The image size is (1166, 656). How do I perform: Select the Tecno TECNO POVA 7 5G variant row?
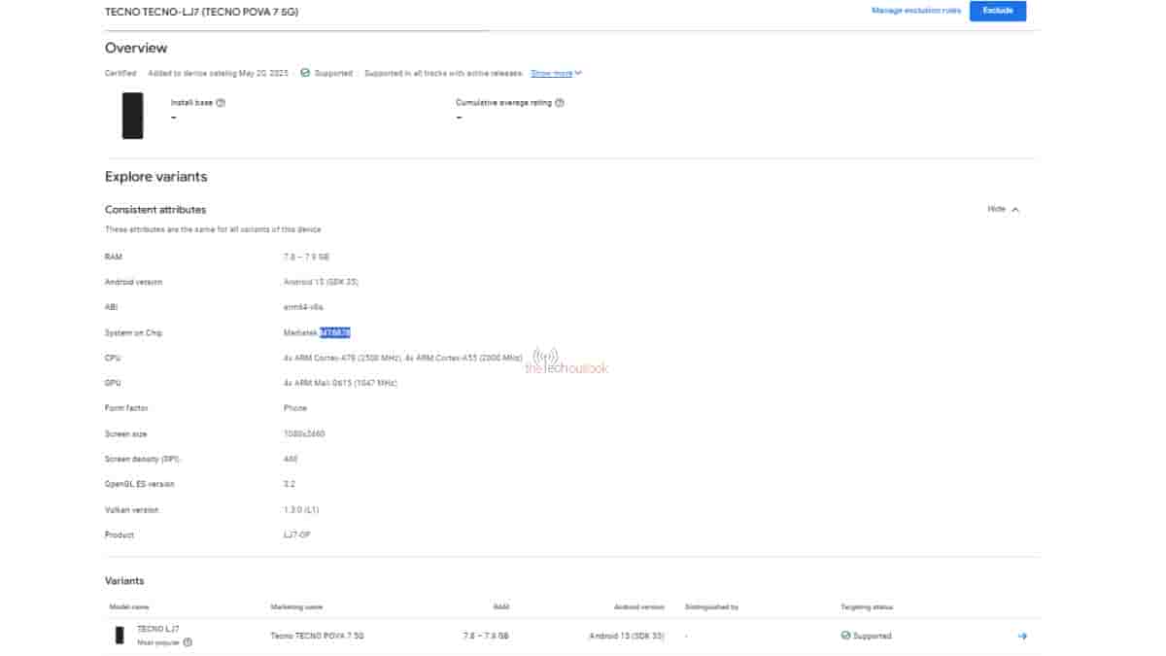coord(317,636)
